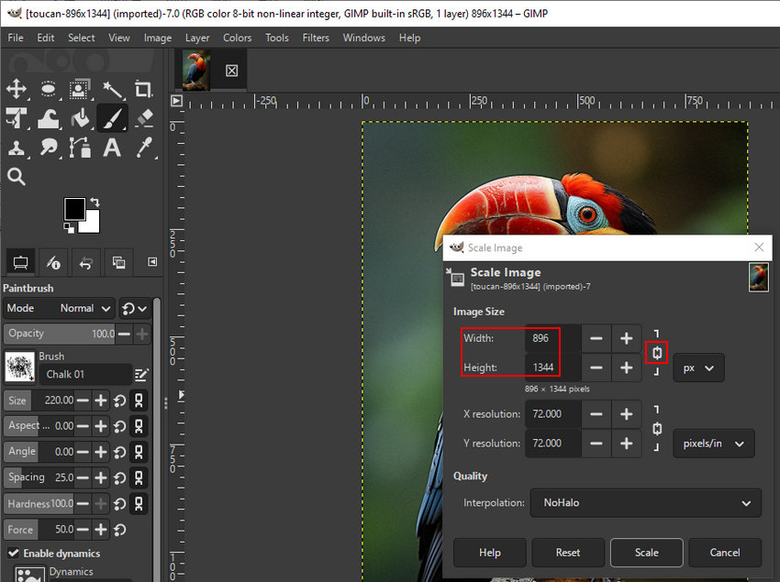Image resolution: width=780 pixels, height=582 pixels.
Task: Open the Colors menu
Action: pyautogui.click(x=237, y=38)
